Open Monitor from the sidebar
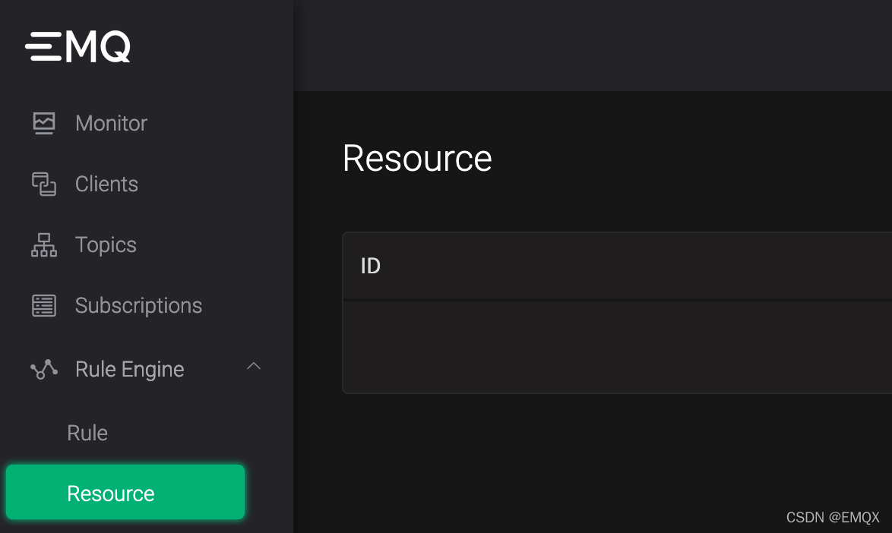892x533 pixels. [x=109, y=122]
